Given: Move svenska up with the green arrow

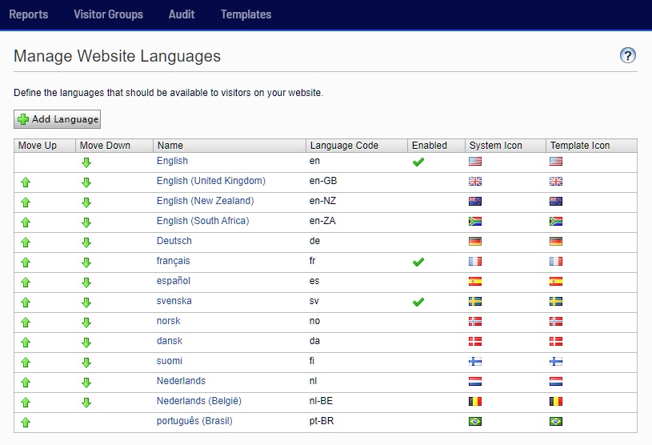Looking at the screenshot, I should 25,302.
